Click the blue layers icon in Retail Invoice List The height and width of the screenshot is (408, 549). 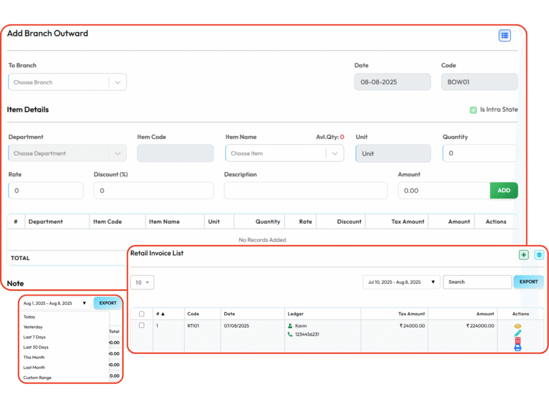(x=539, y=255)
